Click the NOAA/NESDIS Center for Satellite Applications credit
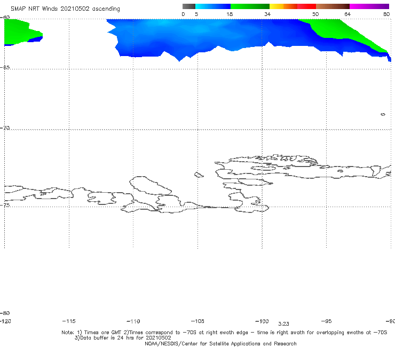Viewport: 395px width, 347px height. pyautogui.click(x=220, y=343)
